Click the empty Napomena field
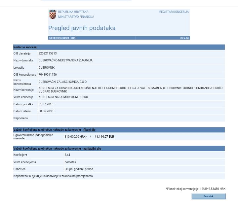 click(131, 118)
